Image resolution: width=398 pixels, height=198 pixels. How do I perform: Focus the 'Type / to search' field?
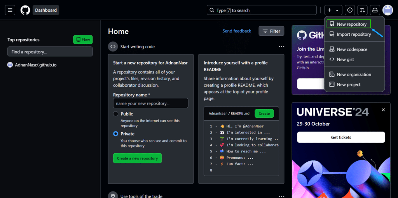pyautogui.click(x=262, y=10)
